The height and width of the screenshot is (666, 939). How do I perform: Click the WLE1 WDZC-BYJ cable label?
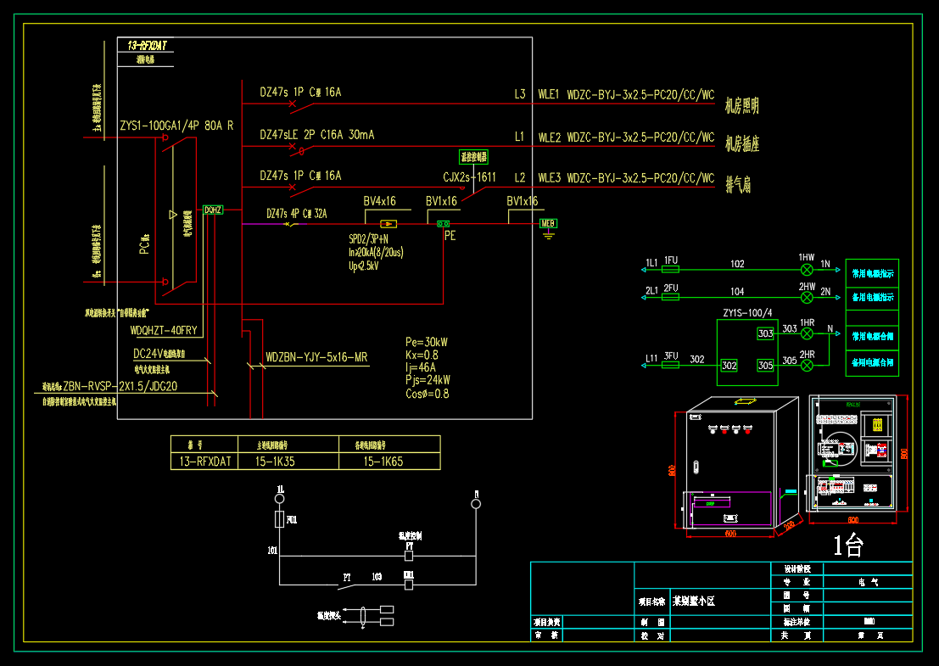click(626, 95)
